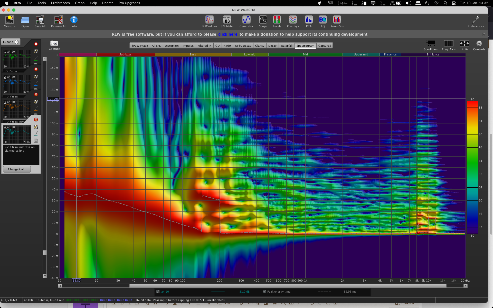Open the Tools menu
493x308 pixels.
pyautogui.click(x=42, y=3)
